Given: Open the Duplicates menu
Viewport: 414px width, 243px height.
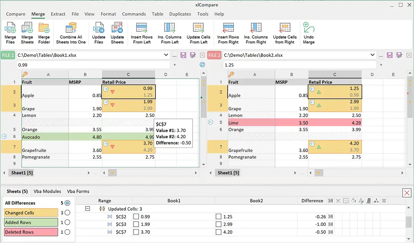Looking at the screenshot, I should (180, 14).
